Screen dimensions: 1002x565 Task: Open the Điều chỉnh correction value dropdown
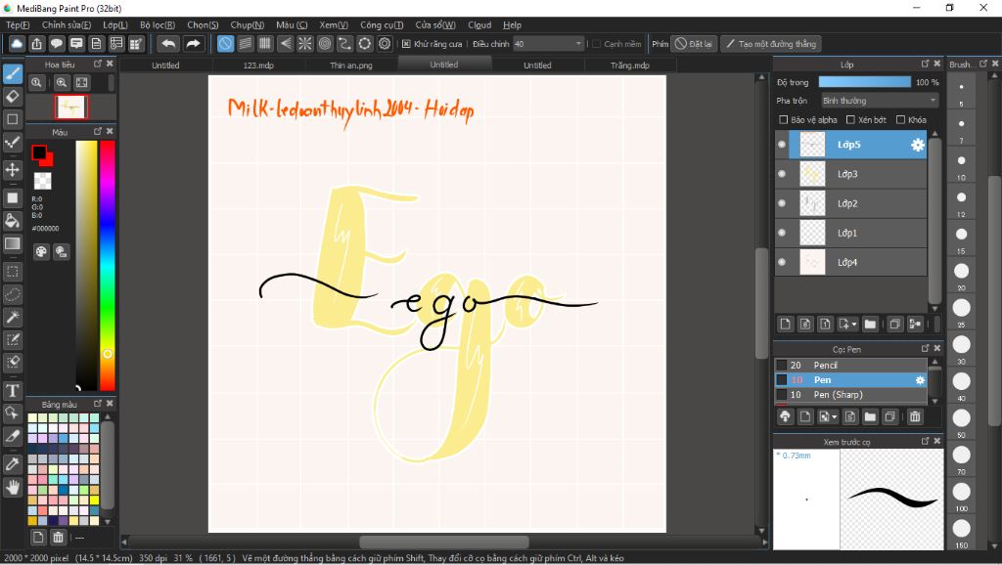click(548, 44)
